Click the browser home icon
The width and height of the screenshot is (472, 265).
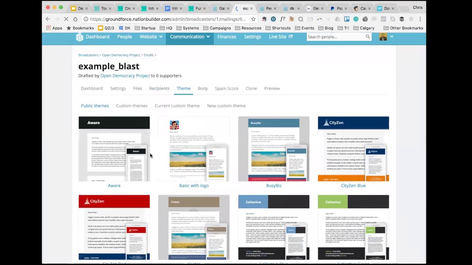75,19
